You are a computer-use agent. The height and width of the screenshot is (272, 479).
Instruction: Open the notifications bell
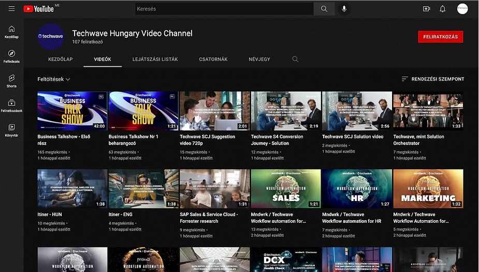(x=442, y=9)
